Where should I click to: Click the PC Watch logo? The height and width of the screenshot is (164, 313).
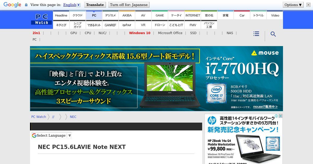41,20
